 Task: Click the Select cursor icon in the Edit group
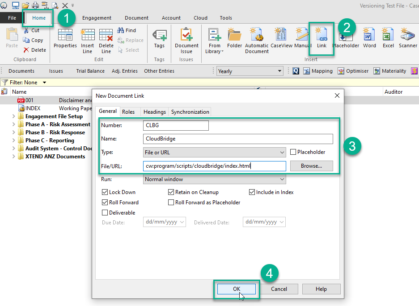coord(121,50)
